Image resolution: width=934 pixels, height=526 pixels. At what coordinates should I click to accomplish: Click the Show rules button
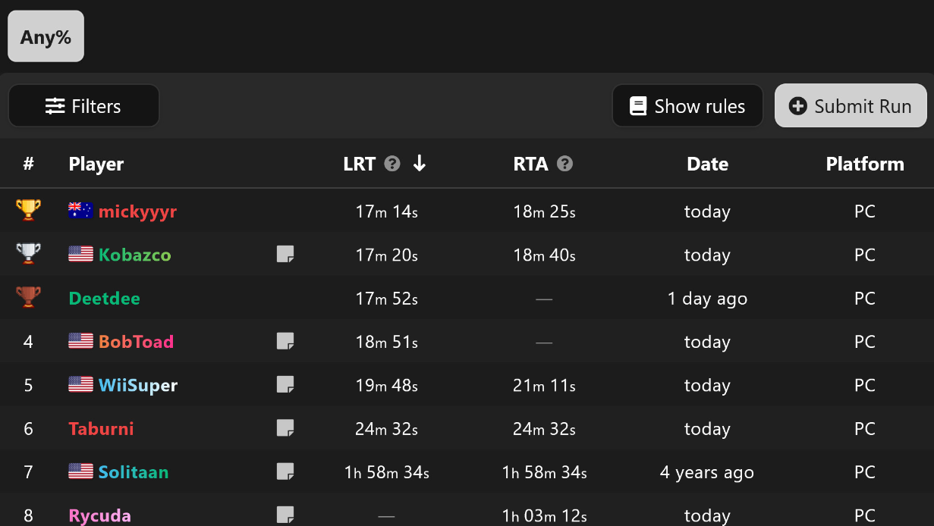click(x=687, y=106)
